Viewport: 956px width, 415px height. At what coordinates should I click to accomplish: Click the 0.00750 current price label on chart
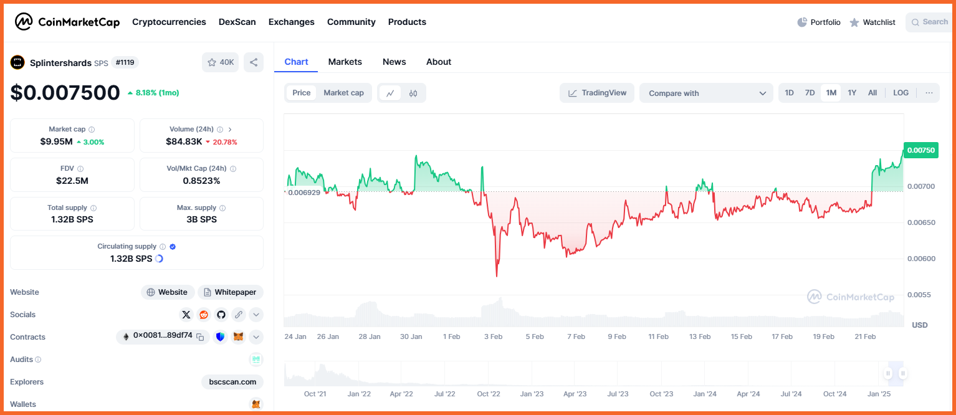[x=920, y=150]
